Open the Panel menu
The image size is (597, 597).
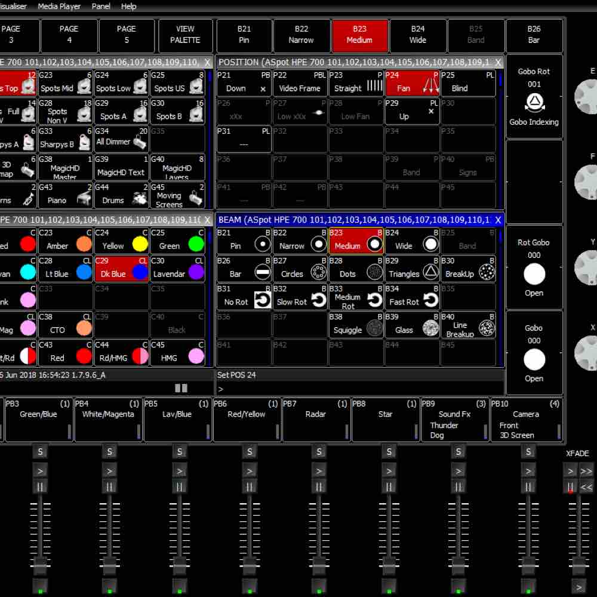click(x=101, y=7)
